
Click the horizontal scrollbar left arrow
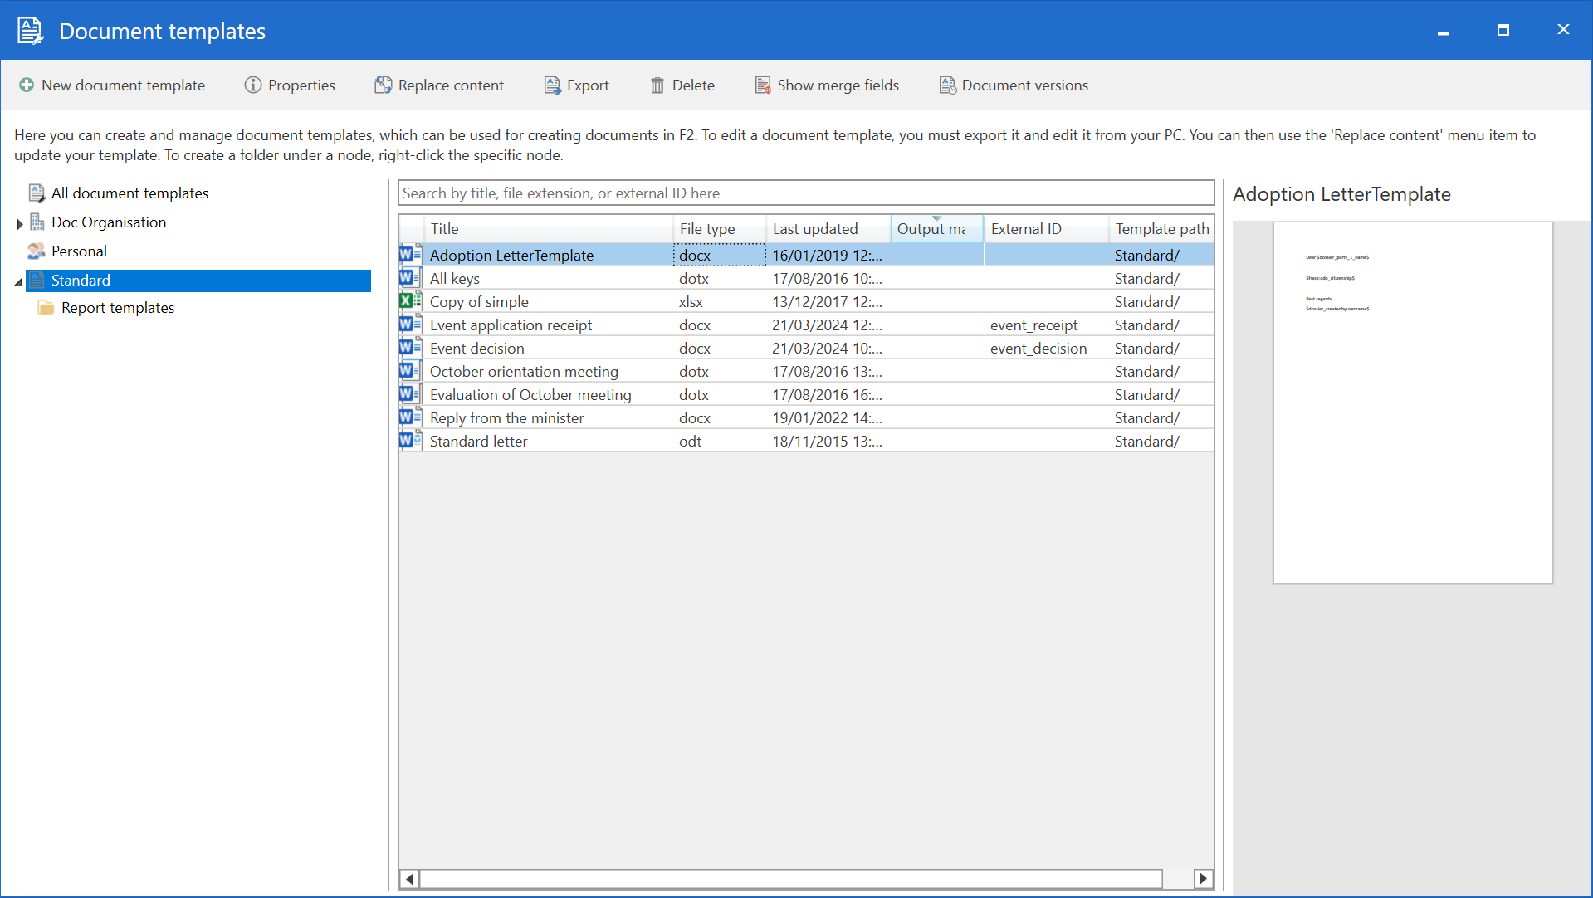(409, 878)
